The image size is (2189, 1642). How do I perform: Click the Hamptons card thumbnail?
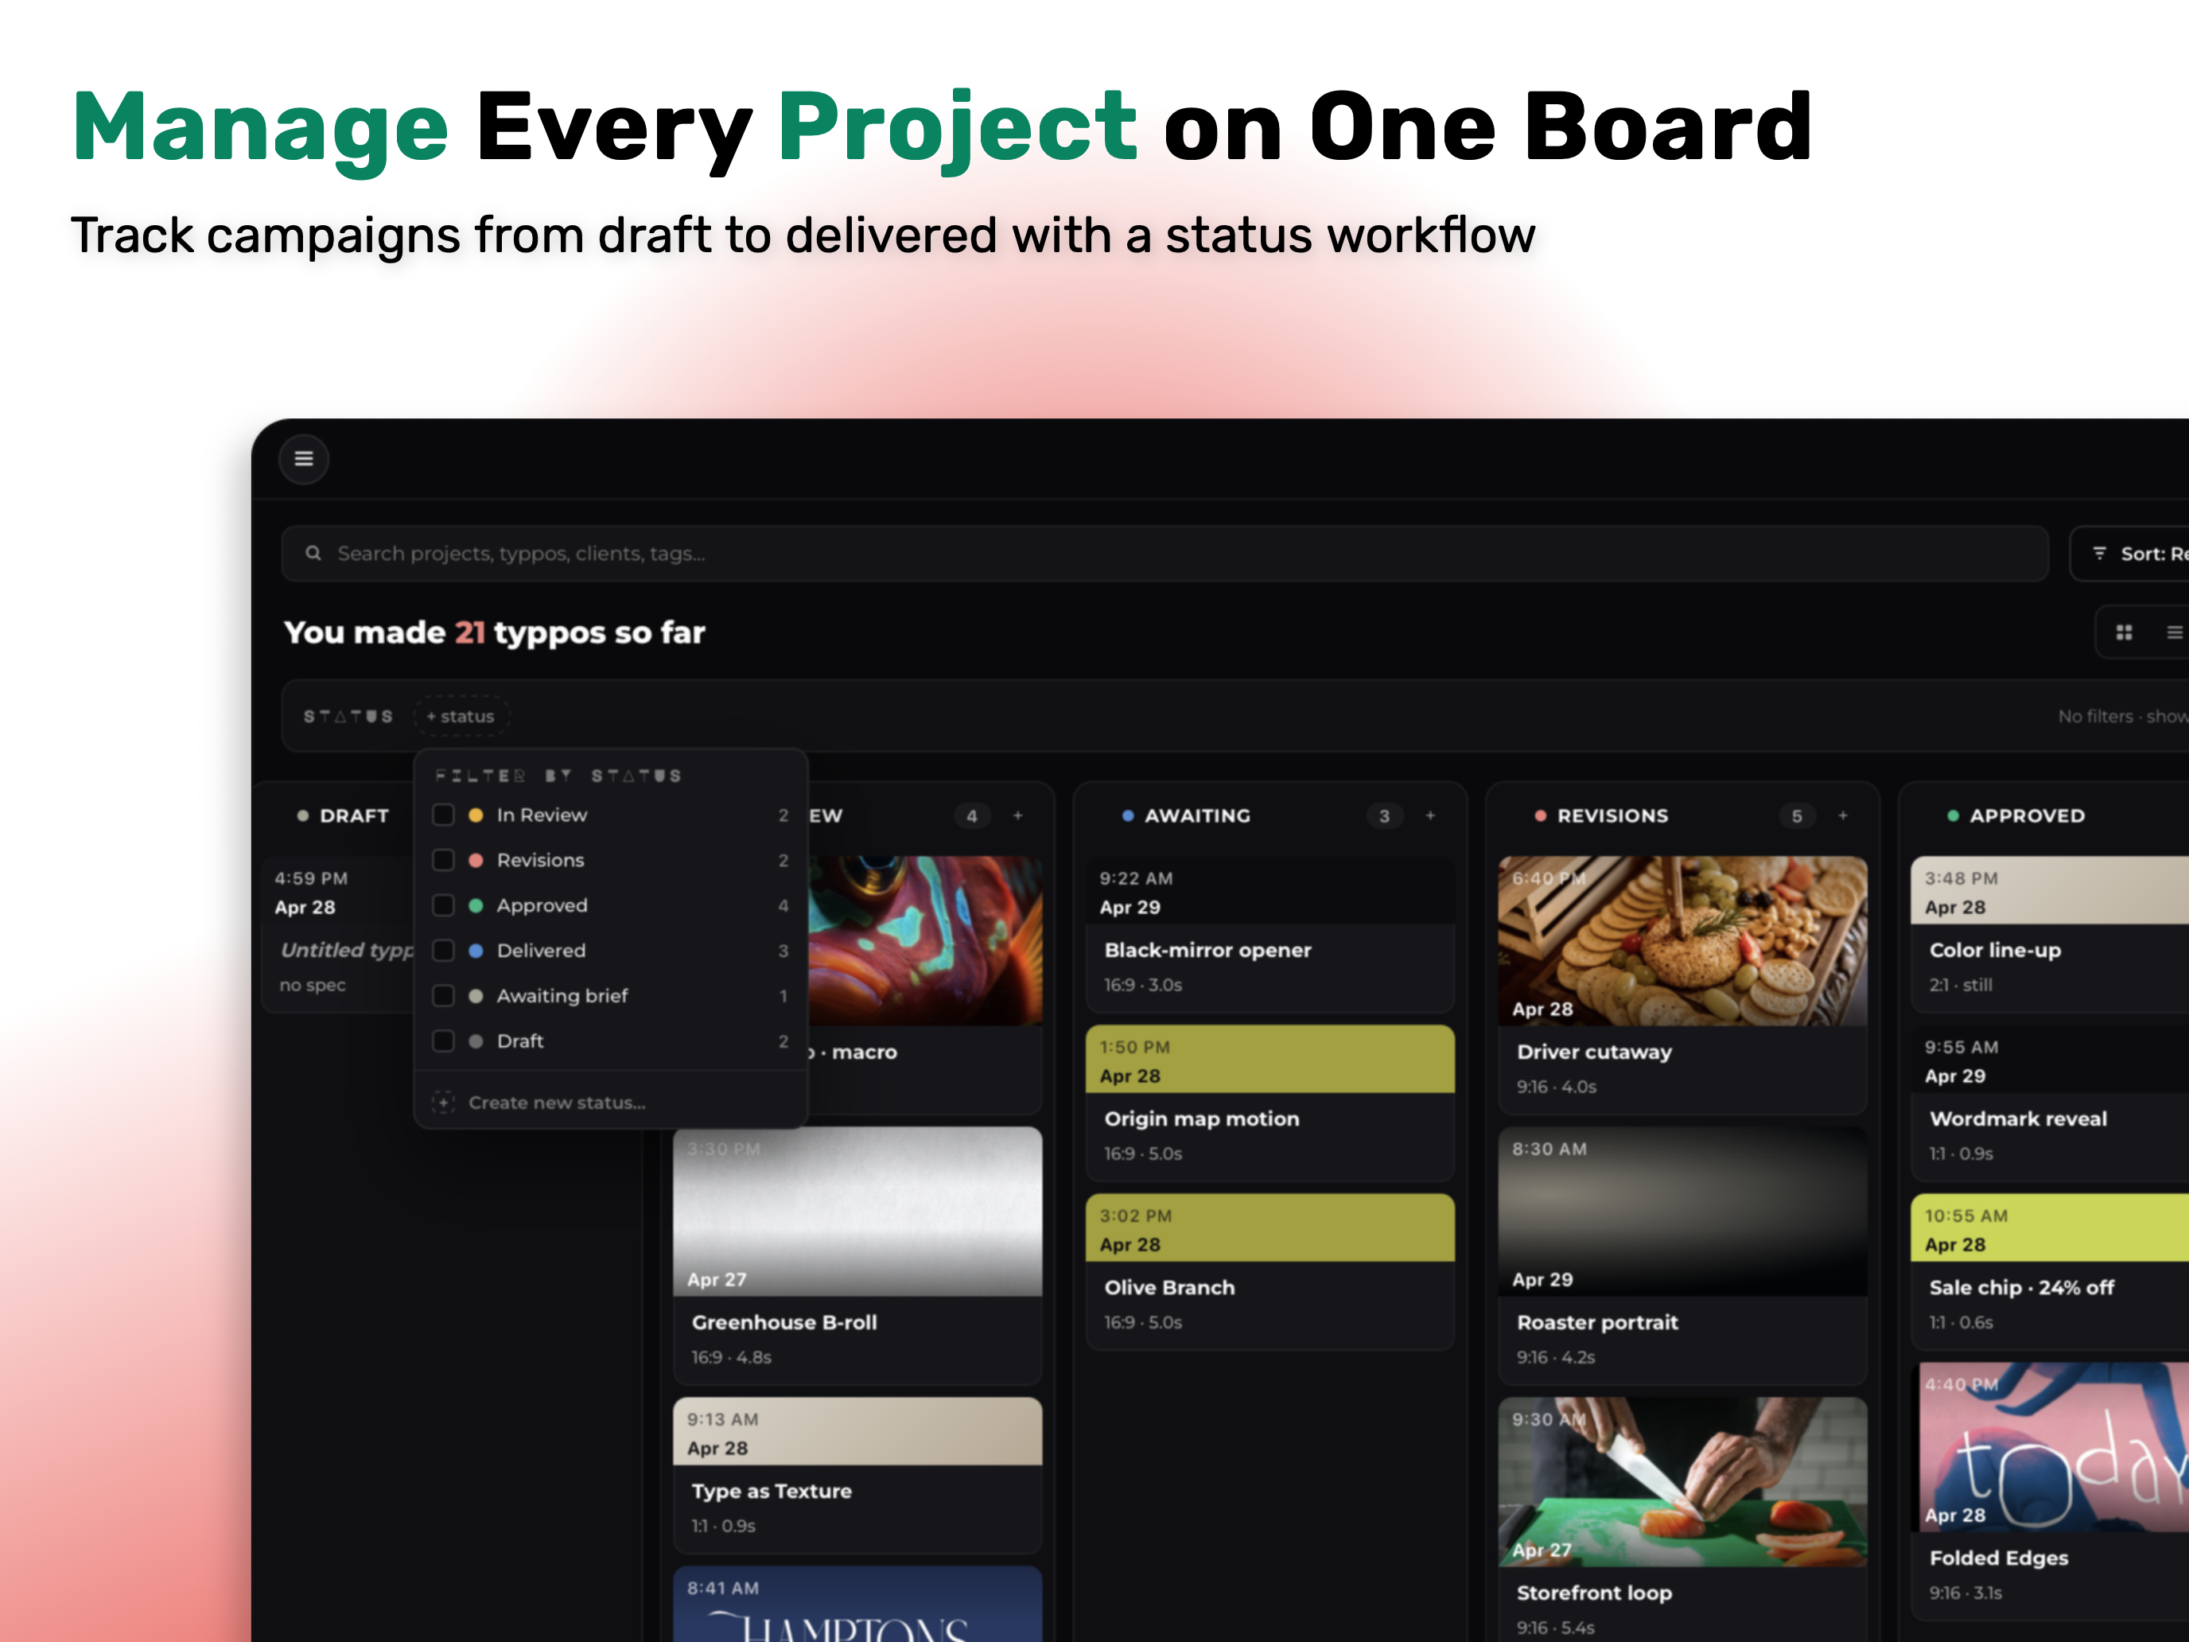pos(857,1603)
